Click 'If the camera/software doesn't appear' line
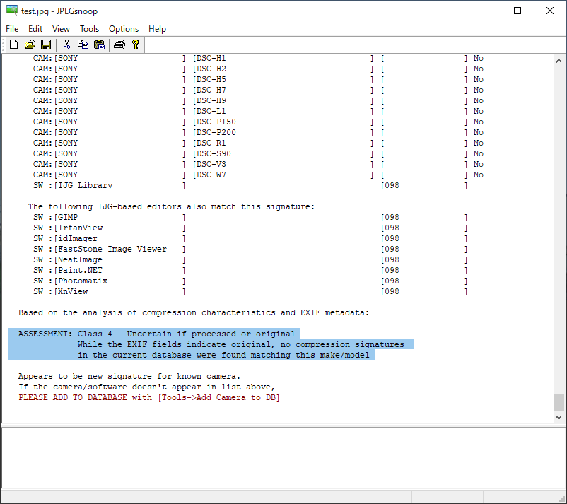The image size is (567, 504). [146, 387]
